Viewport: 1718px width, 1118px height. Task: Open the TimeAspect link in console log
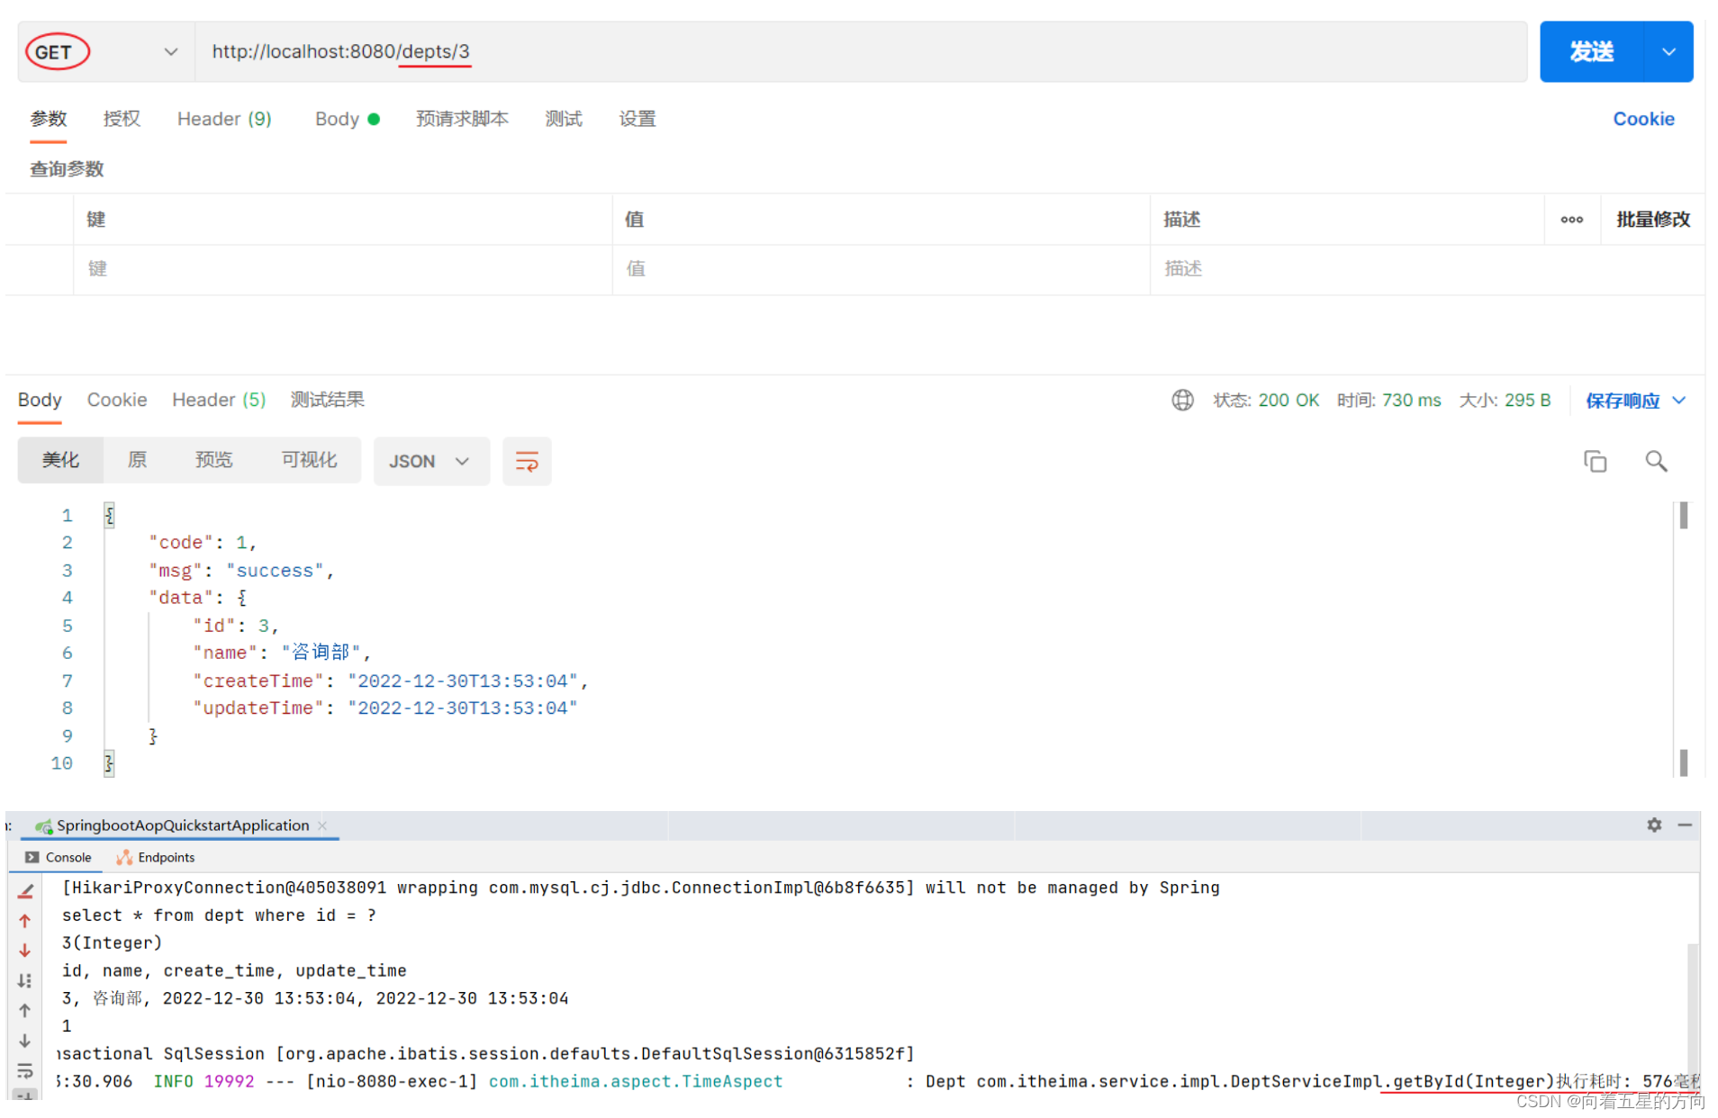(635, 1081)
